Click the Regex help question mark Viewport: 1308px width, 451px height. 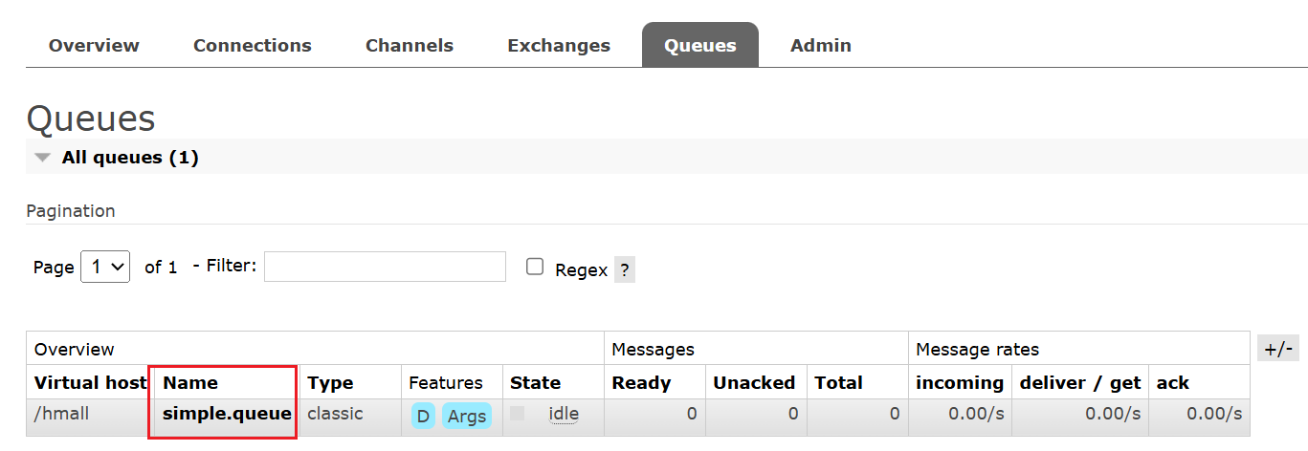tap(625, 269)
